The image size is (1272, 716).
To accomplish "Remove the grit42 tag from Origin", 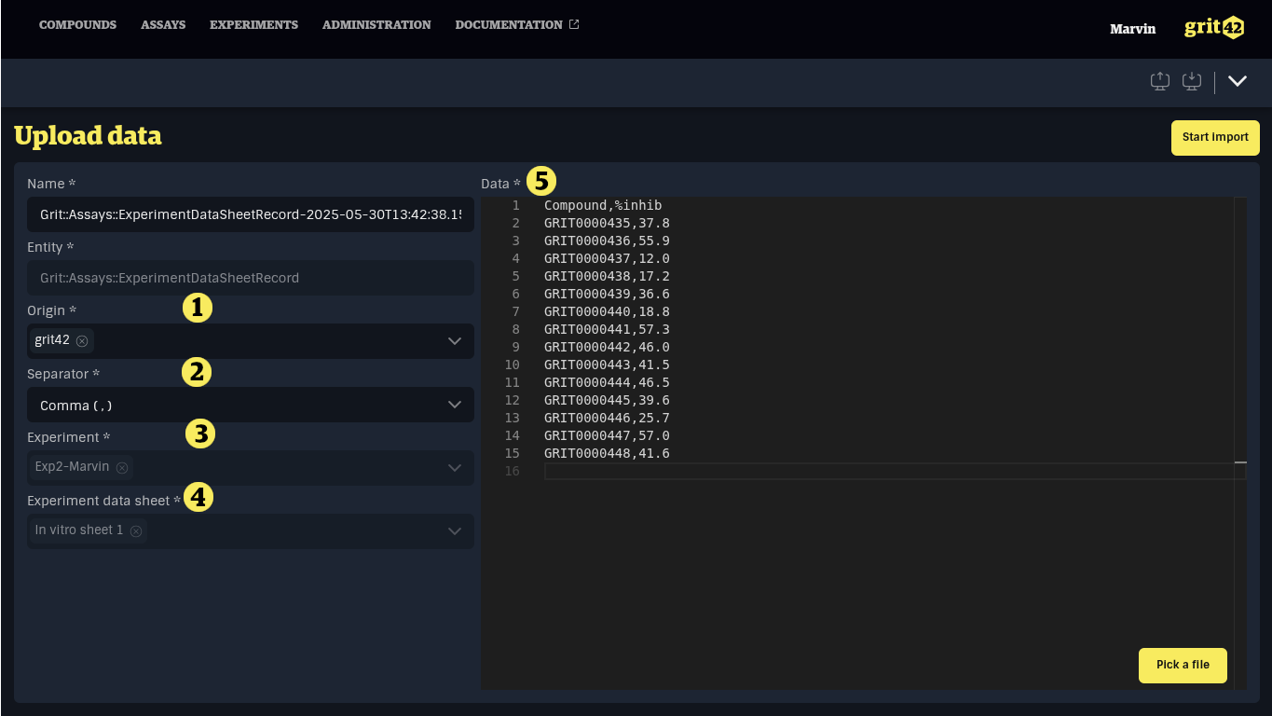I will 82,341.
